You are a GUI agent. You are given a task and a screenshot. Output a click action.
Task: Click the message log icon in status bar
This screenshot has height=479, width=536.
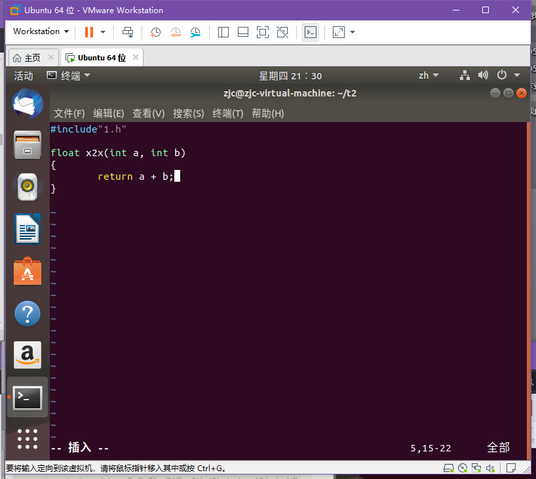pos(511,468)
